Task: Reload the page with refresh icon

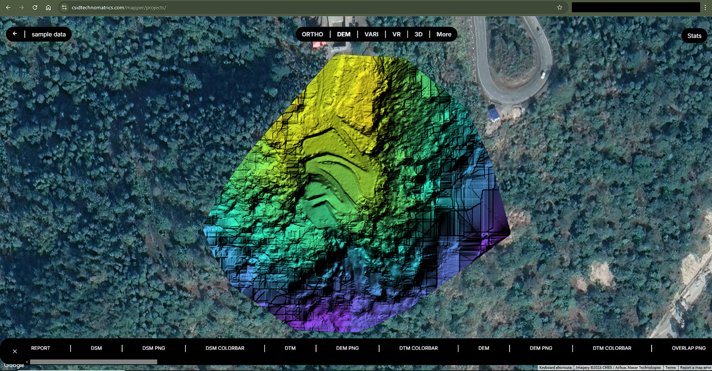Action: pyautogui.click(x=35, y=7)
